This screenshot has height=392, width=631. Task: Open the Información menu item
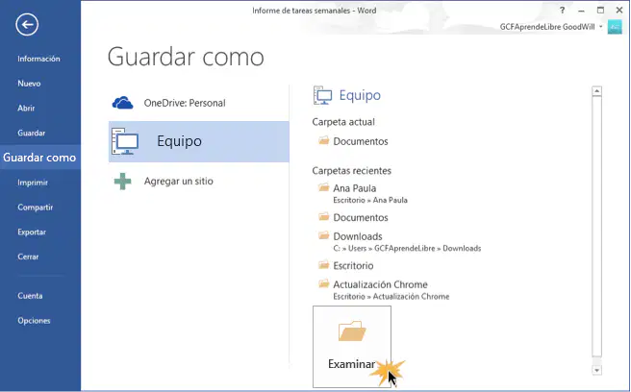38,59
